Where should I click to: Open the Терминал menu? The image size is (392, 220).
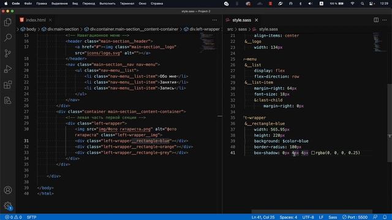point(127,4)
